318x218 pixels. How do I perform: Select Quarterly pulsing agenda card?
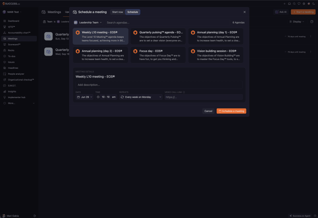158,36
